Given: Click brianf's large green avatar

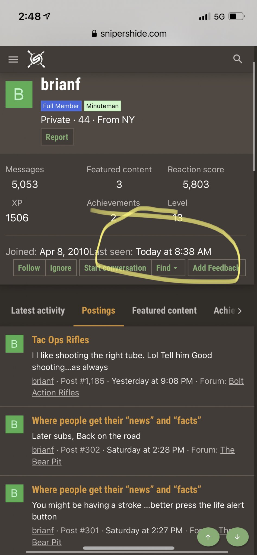Looking at the screenshot, I should (x=19, y=95).
